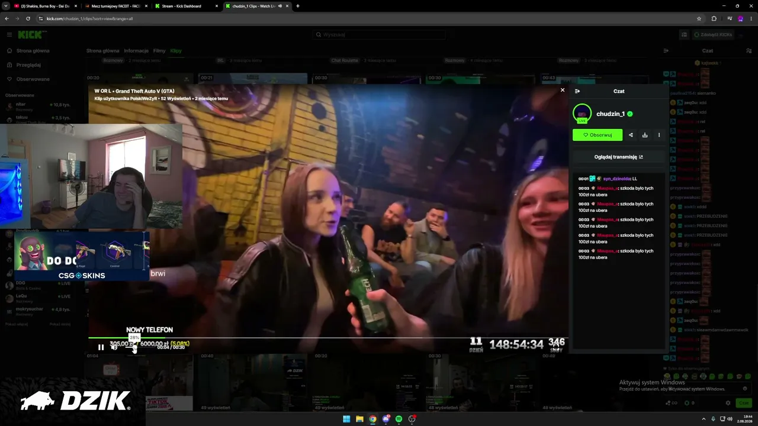
Task: Open background clip thumbnail showing 00:20 duration
Action: click(x=139, y=79)
